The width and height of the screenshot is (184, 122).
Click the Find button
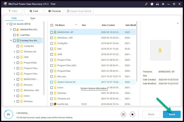click(34, 11)
